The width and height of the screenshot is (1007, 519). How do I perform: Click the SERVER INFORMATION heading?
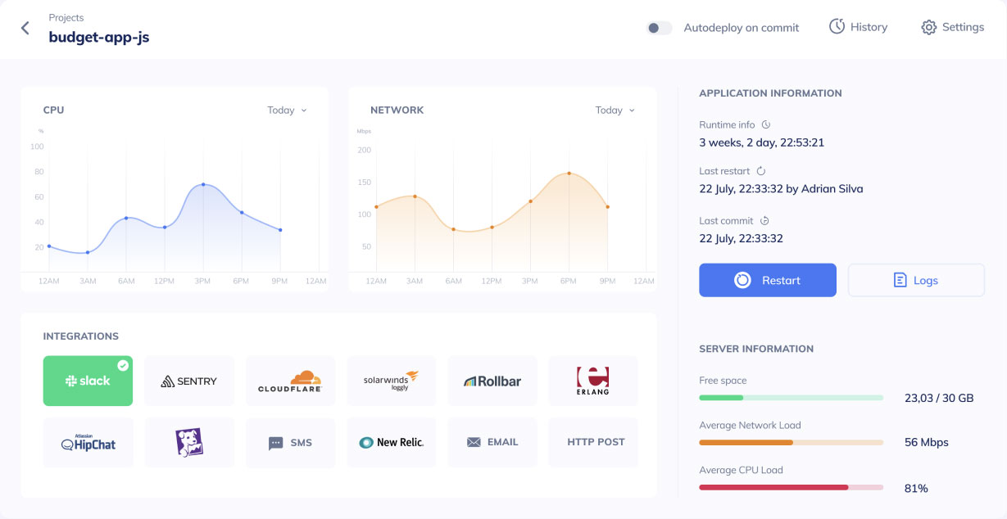[756, 349]
